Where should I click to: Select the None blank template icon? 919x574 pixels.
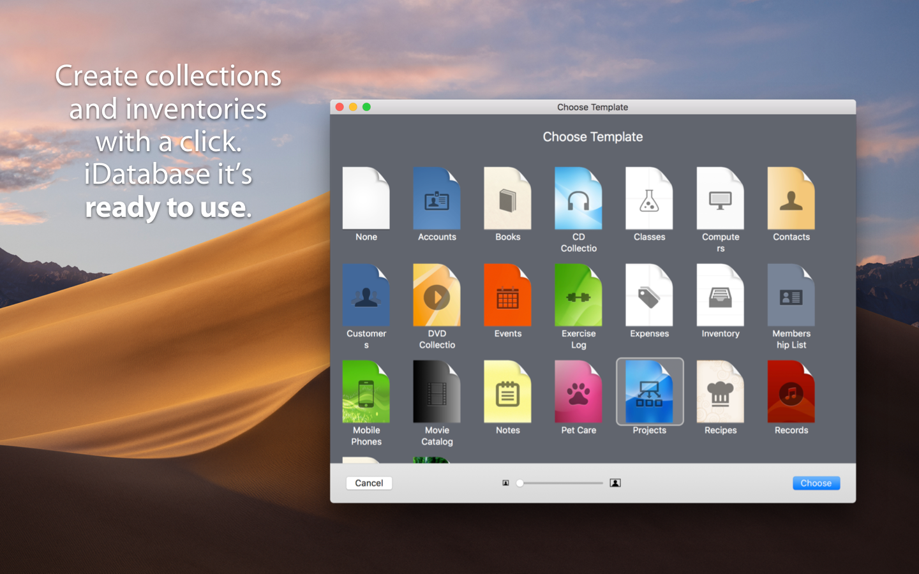point(366,198)
